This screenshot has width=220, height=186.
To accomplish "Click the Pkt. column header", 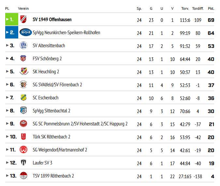I will [211, 8].
